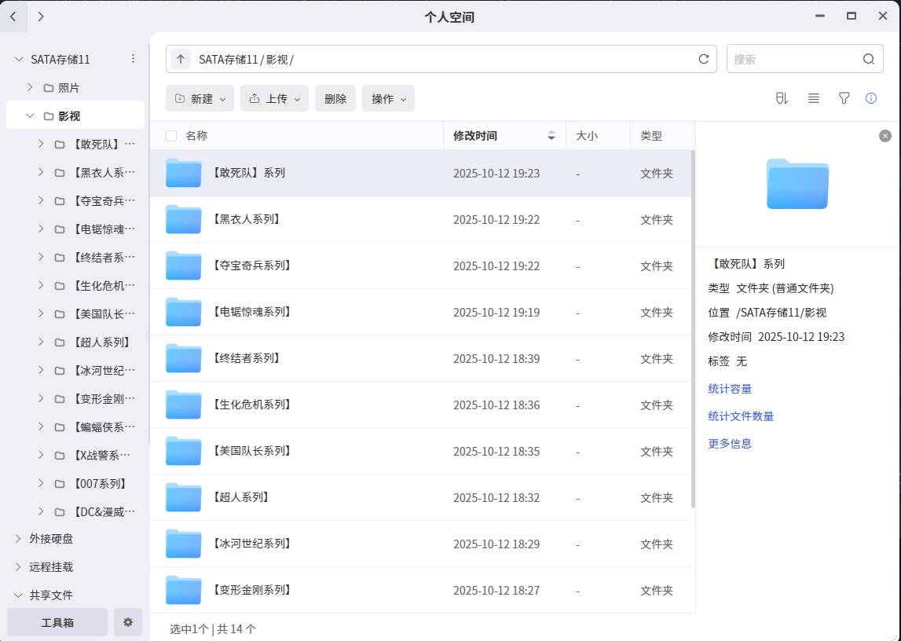Image resolution: width=901 pixels, height=641 pixels.
Task: Click the 类型 column header
Action: point(650,136)
